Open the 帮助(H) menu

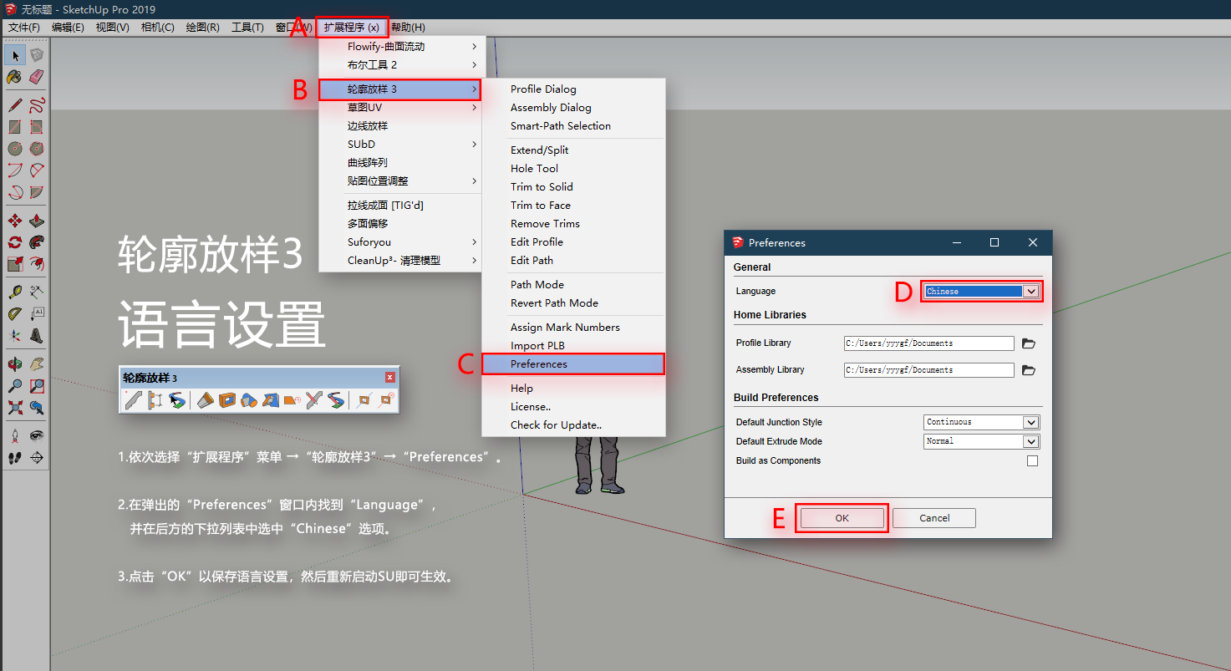pos(408,28)
